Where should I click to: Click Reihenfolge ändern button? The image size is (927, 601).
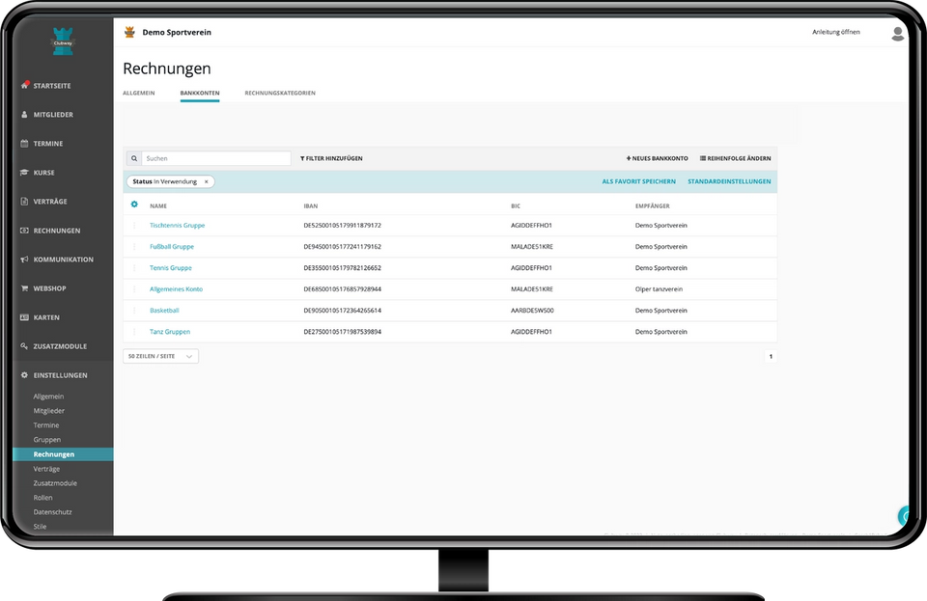736,158
